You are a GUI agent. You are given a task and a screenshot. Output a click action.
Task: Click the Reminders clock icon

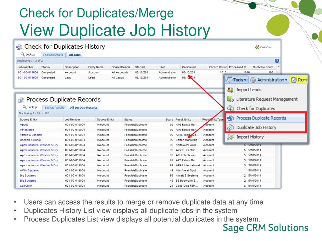coord(294,80)
